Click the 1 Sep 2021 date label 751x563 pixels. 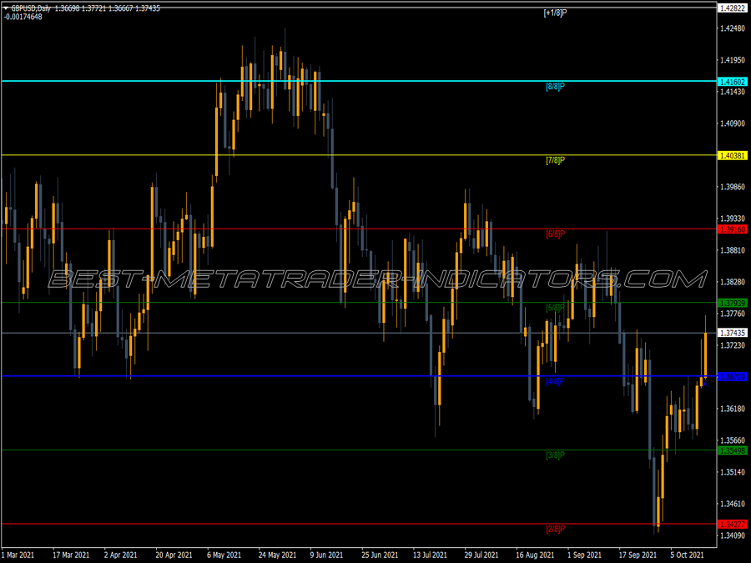click(584, 555)
